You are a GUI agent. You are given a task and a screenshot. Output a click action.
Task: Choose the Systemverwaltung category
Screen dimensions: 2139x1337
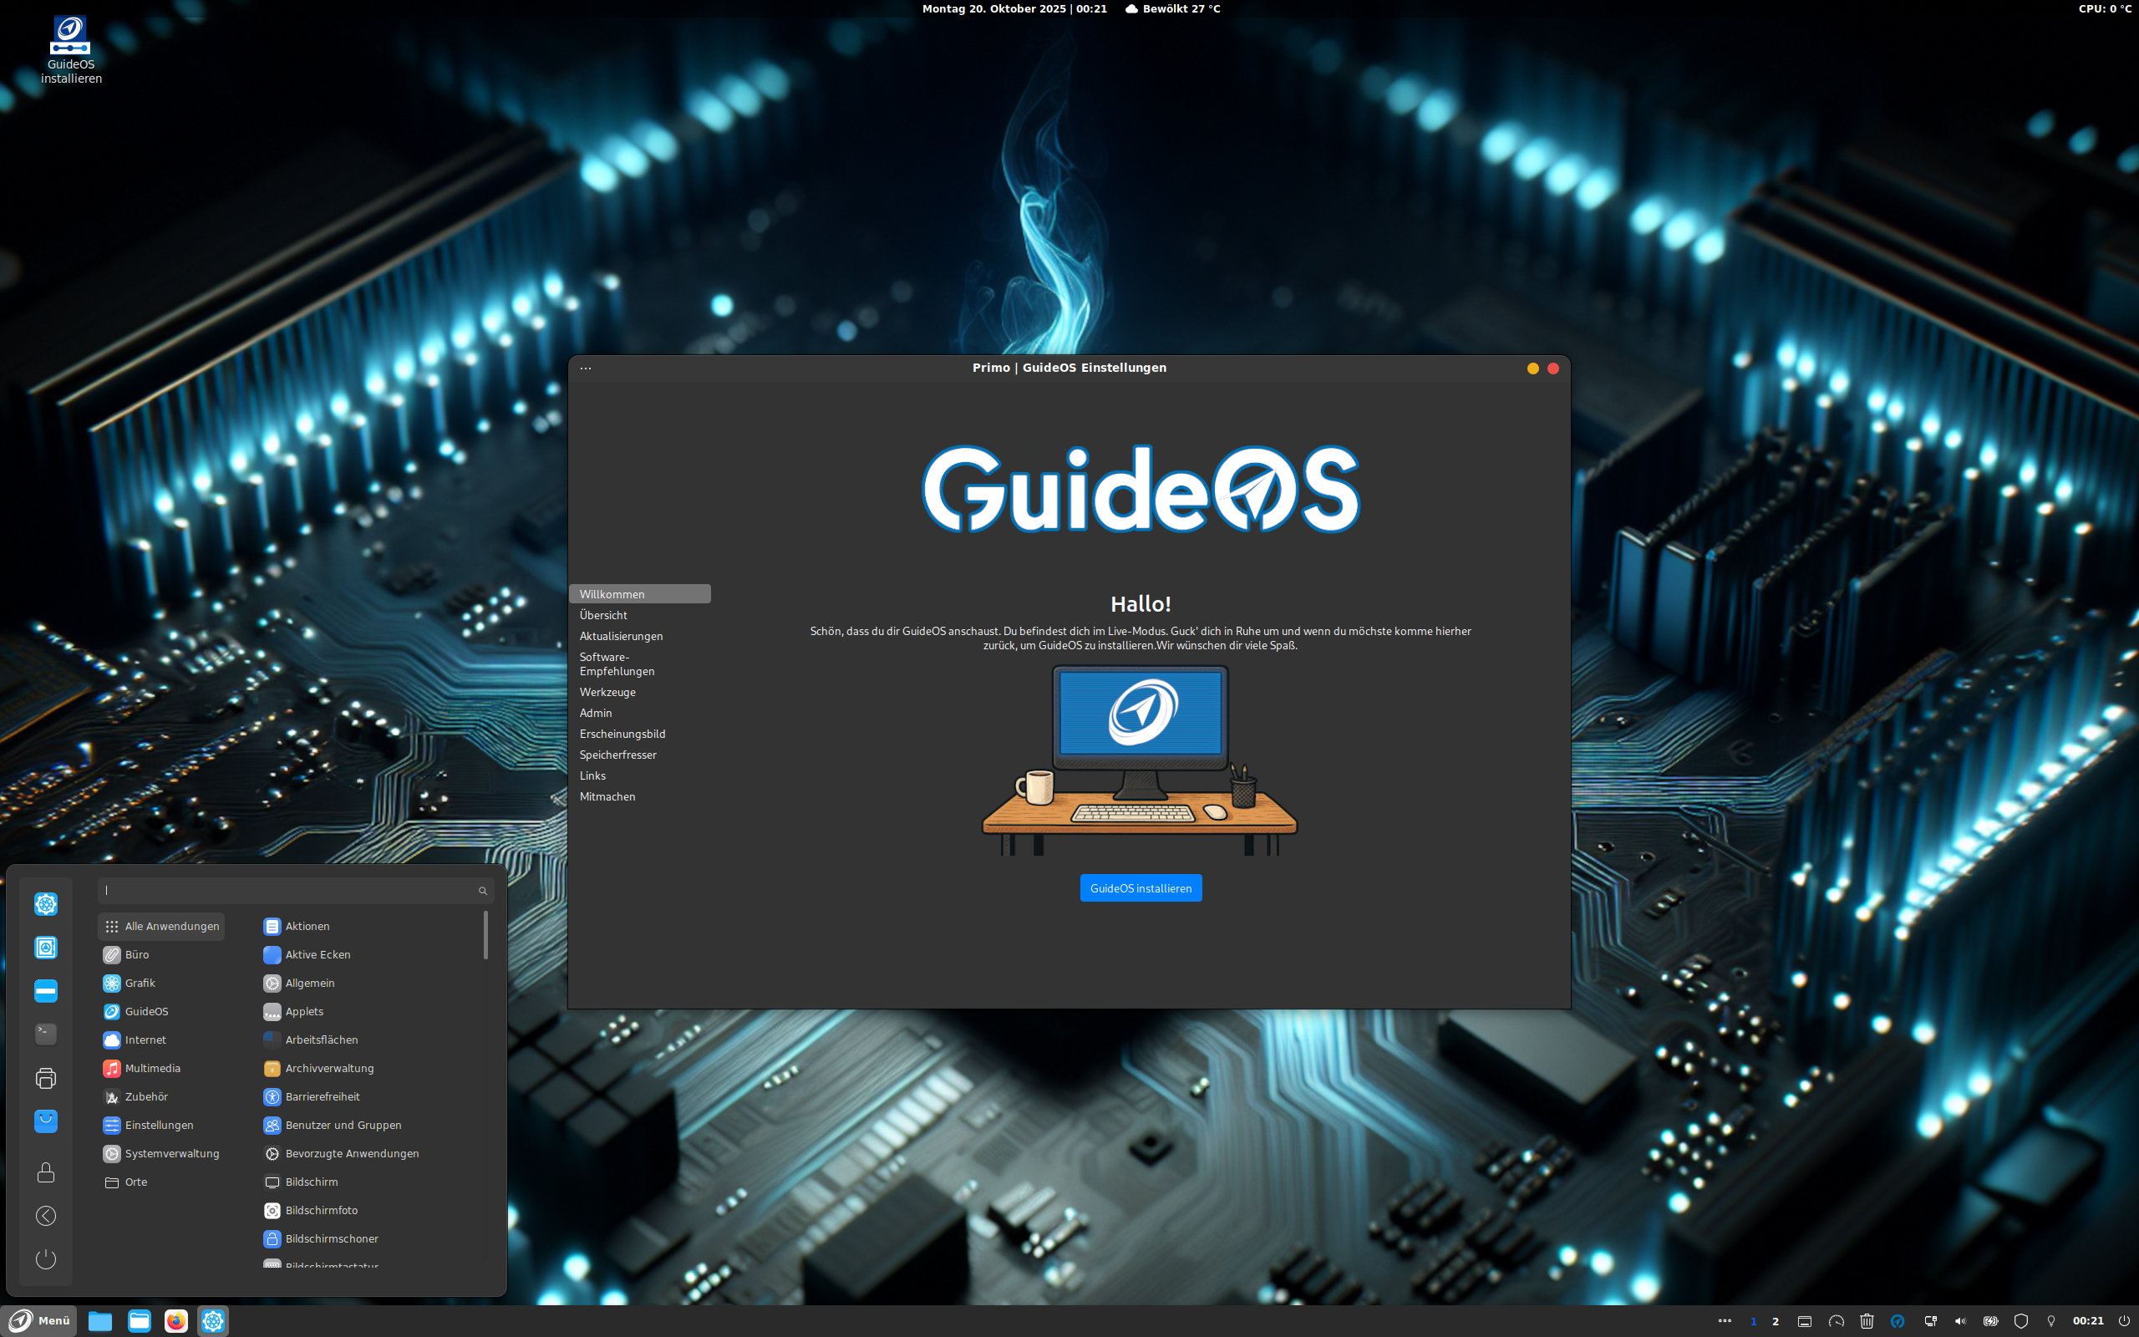click(x=161, y=1153)
